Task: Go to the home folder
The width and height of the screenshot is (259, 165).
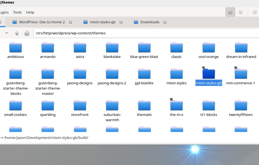Action: (27, 33)
